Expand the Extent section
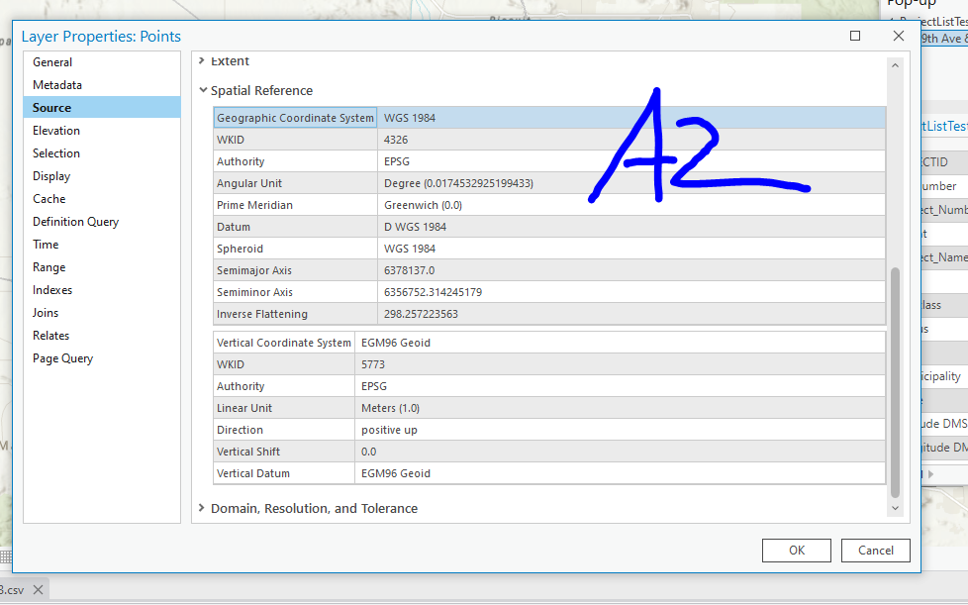 (x=201, y=60)
